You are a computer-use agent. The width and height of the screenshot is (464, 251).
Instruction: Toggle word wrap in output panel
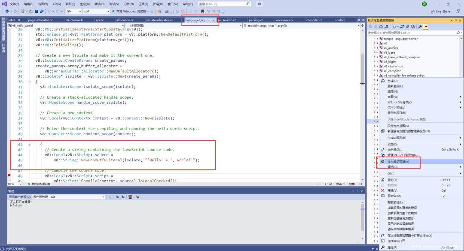pyautogui.click(x=137, y=197)
